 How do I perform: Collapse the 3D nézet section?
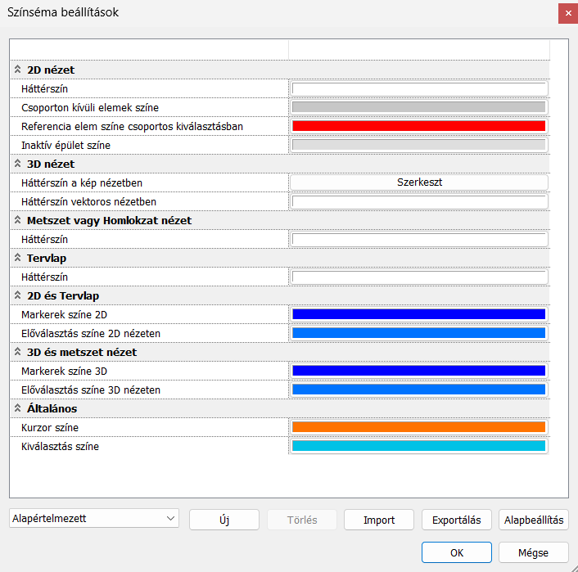tap(17, 164)
